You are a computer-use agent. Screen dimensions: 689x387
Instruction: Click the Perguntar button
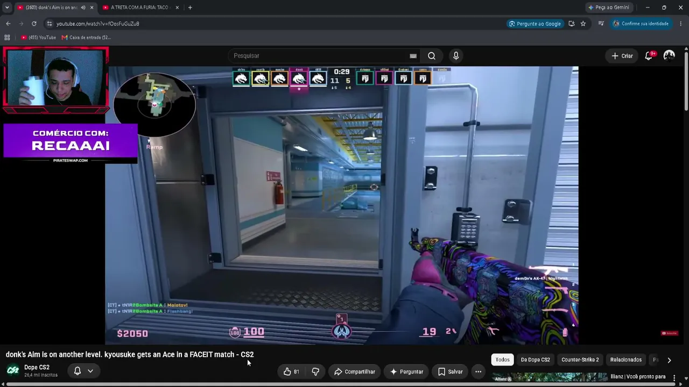pos(406,371)
